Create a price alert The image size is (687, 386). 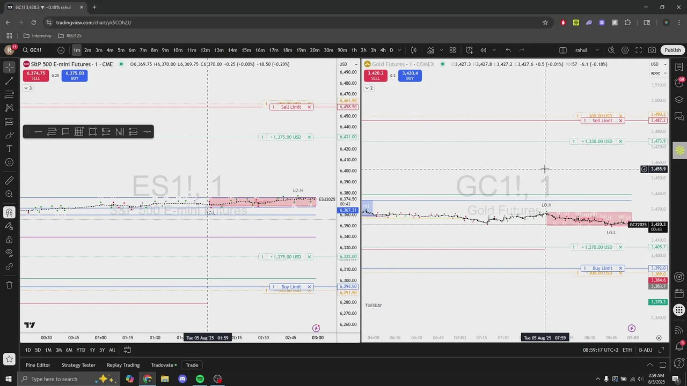[469, 50]
